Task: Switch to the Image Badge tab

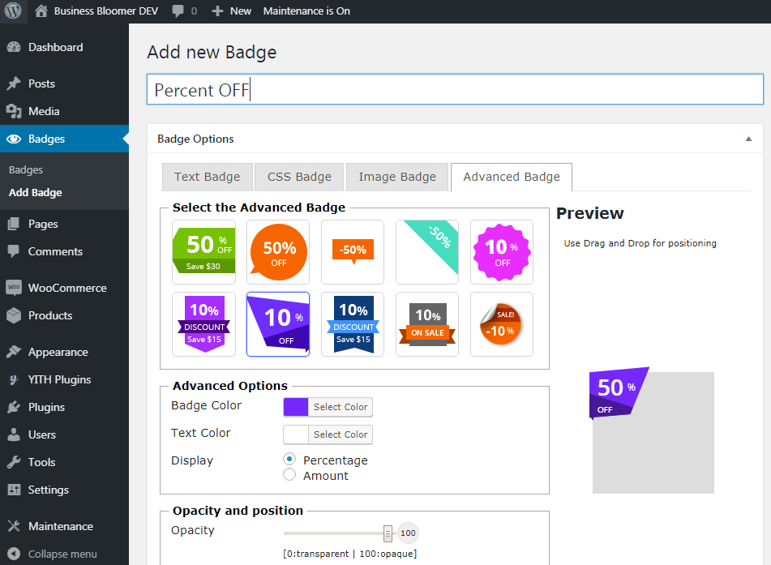Action: pyautogui.click(x=397, y=177)
